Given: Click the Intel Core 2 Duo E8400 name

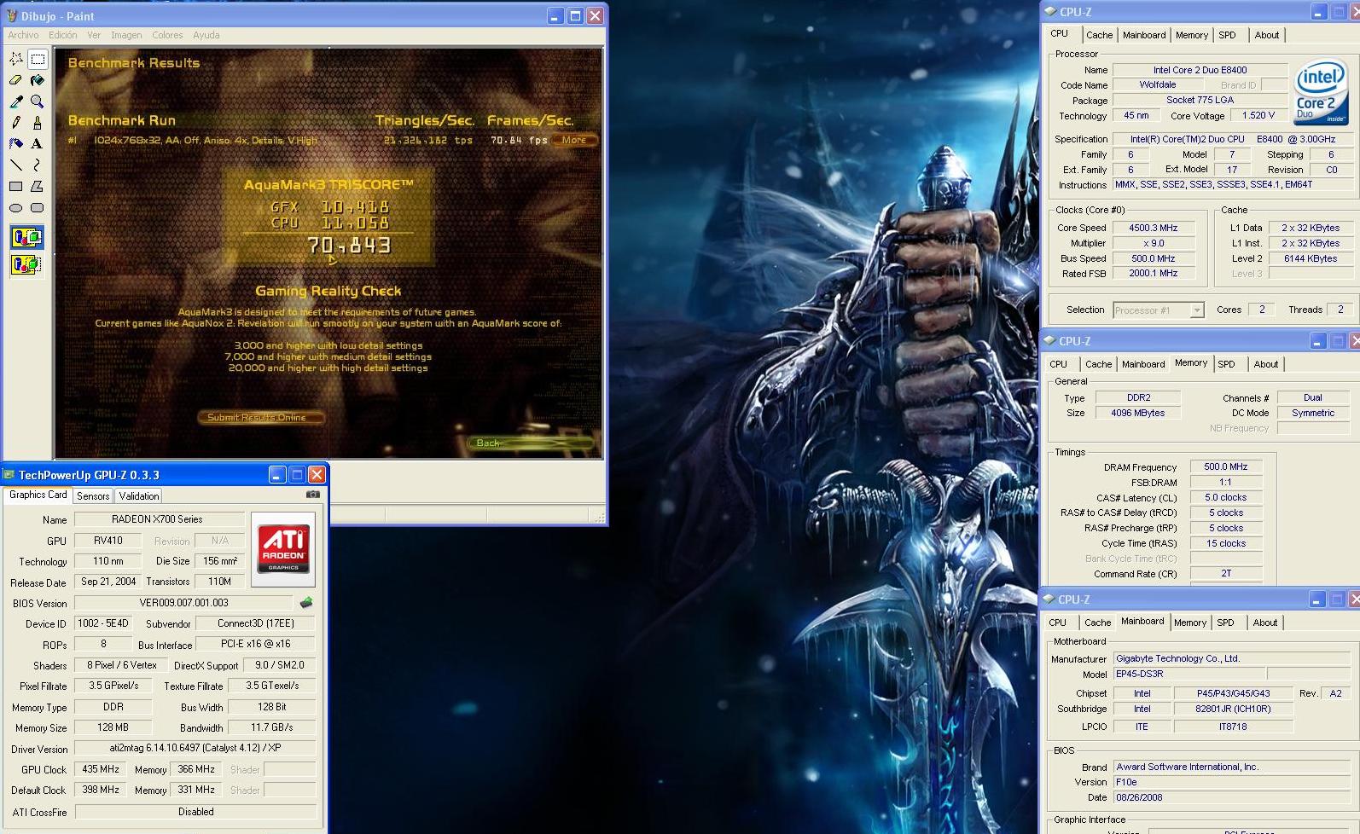Looking at the screenshot, I should 1200,70.
